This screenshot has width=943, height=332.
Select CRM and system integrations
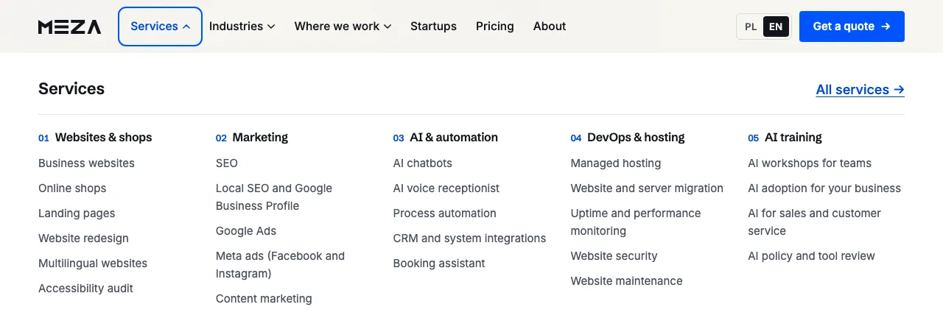470,239
